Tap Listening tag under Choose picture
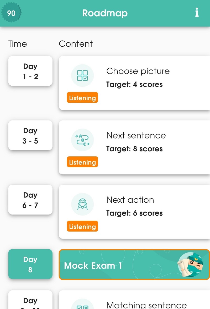This screenshot has height=309, width=210. (x=82, y=98)
